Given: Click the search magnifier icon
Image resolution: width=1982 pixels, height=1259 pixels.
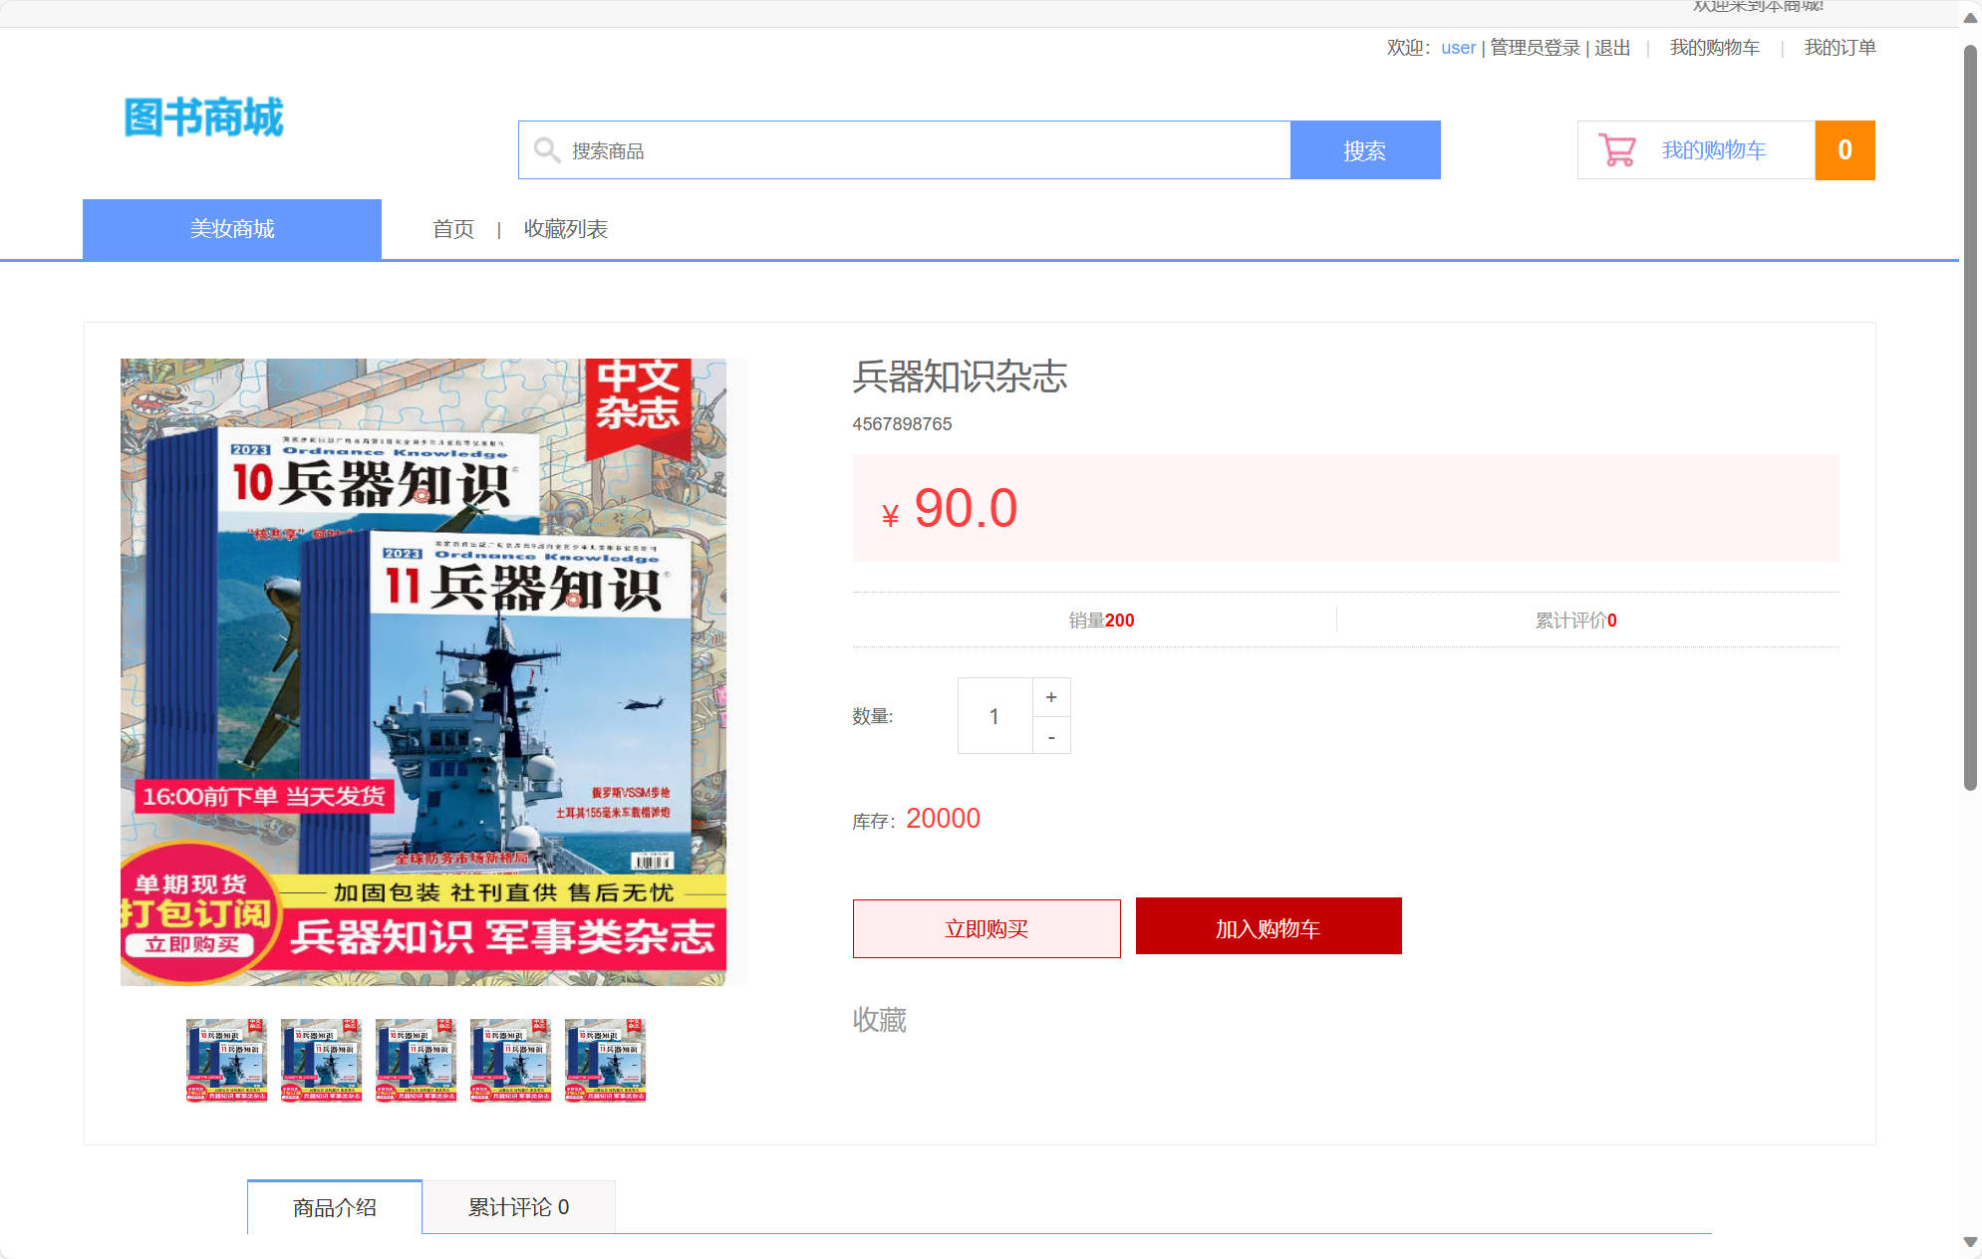Looking at the screenshot, I should point(547,149).
